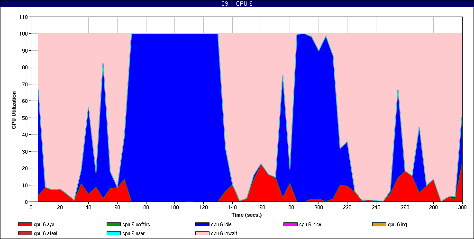
Task: Select the 'cpu 6 user' legend label
Action: click(x=133, y=234)
